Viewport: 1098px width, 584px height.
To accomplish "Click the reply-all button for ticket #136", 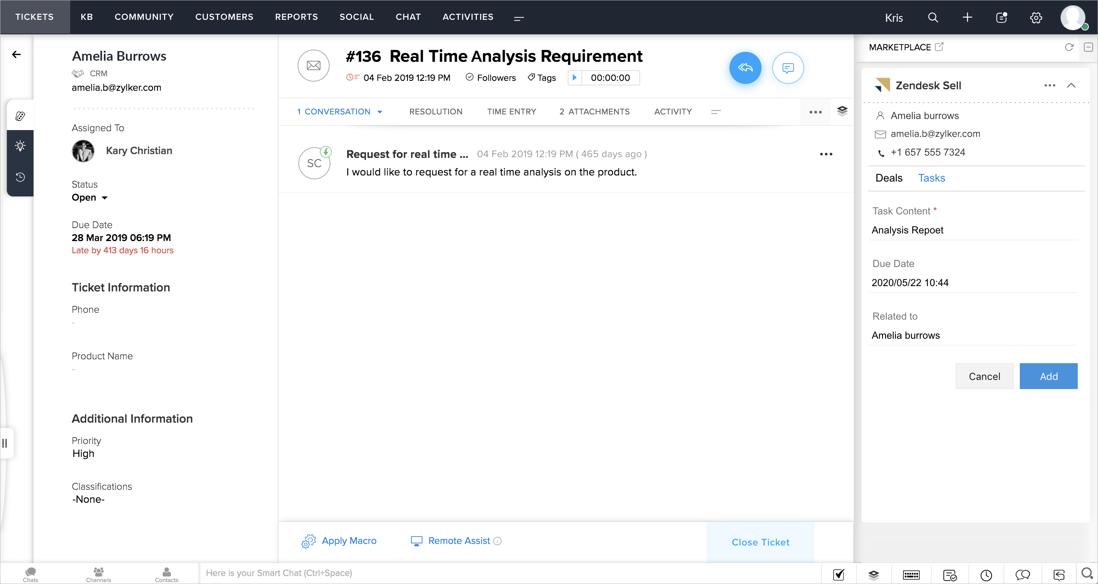I will tap(745, 68).
